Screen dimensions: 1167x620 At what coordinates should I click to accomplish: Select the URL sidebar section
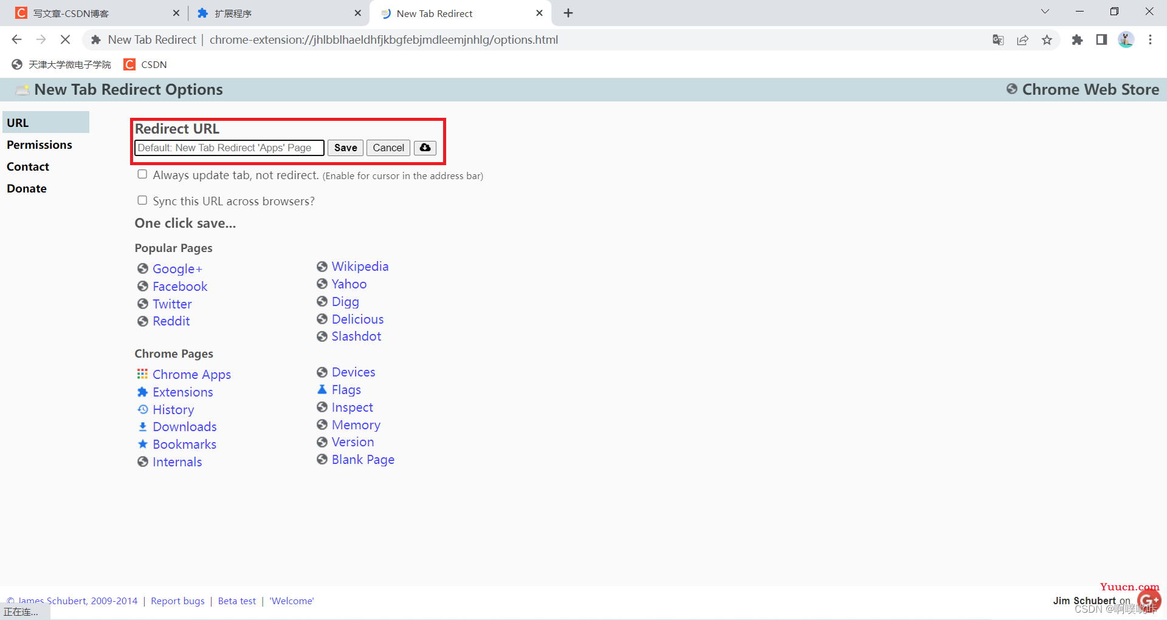46,122
